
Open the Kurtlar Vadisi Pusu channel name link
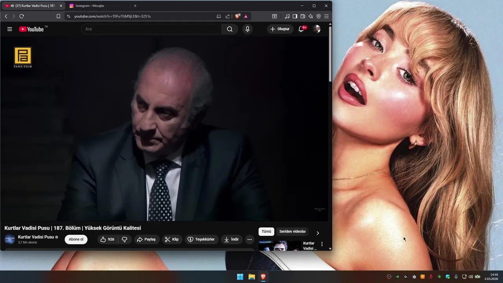pyautogui.click(x=36, y=237)
